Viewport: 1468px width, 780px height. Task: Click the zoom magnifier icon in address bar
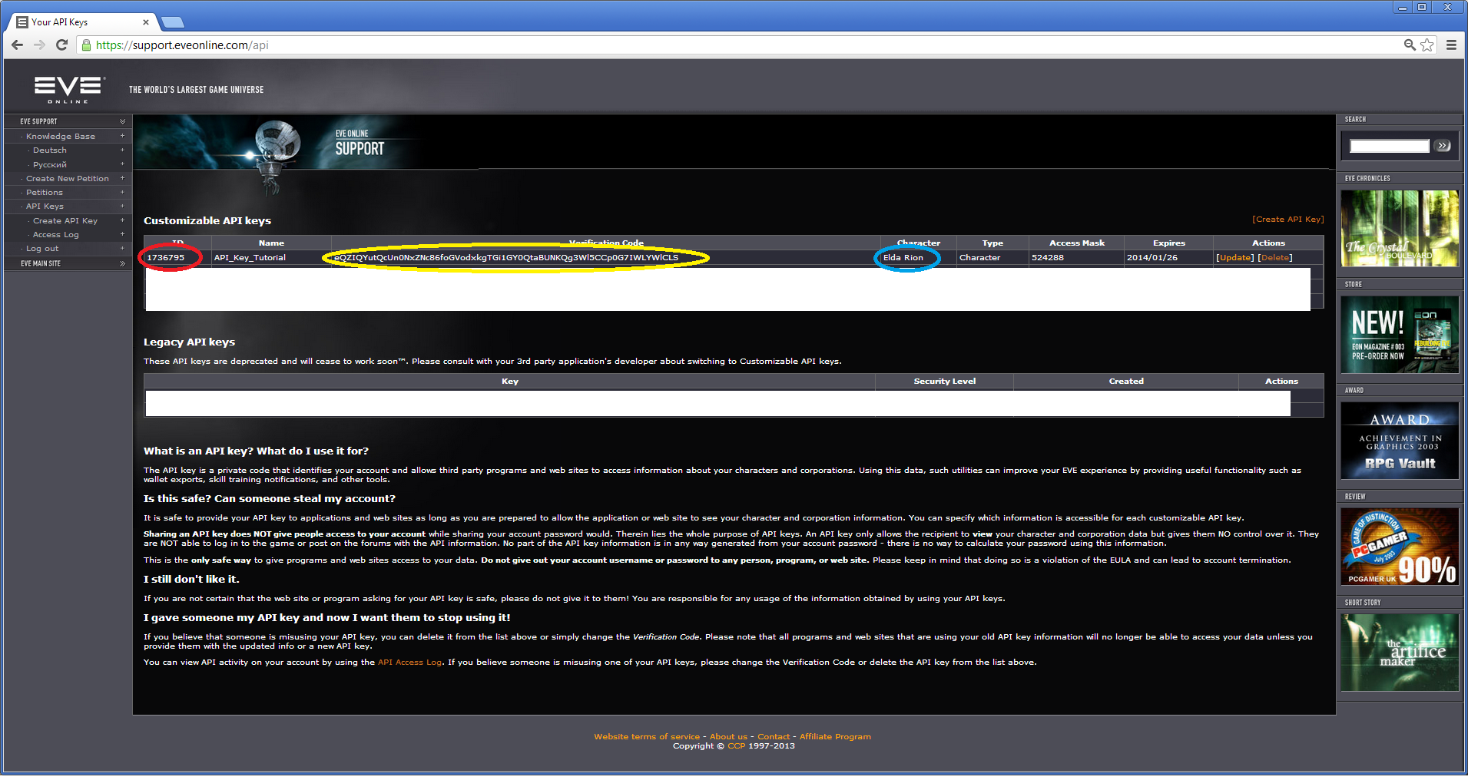coord(1410,45)
